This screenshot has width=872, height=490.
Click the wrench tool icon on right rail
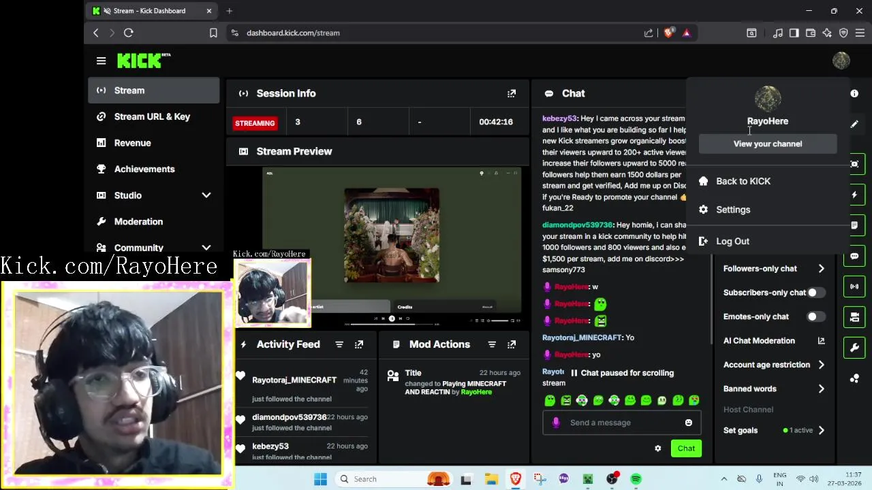pos(854,348)
